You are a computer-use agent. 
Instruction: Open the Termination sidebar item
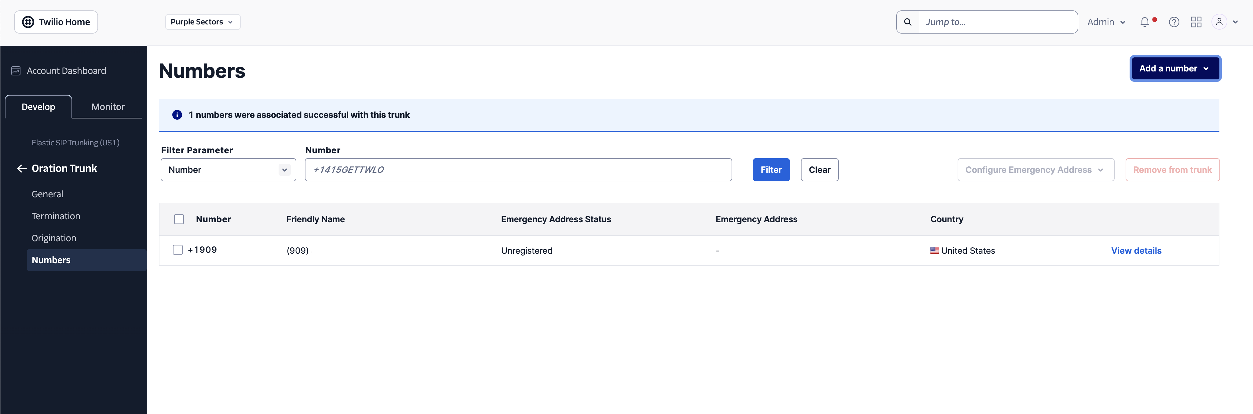point(56,216)
